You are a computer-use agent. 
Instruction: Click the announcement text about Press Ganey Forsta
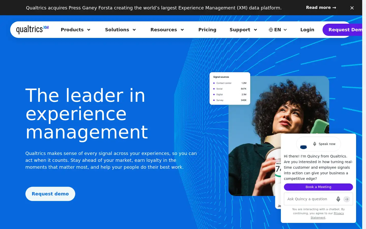154,8
